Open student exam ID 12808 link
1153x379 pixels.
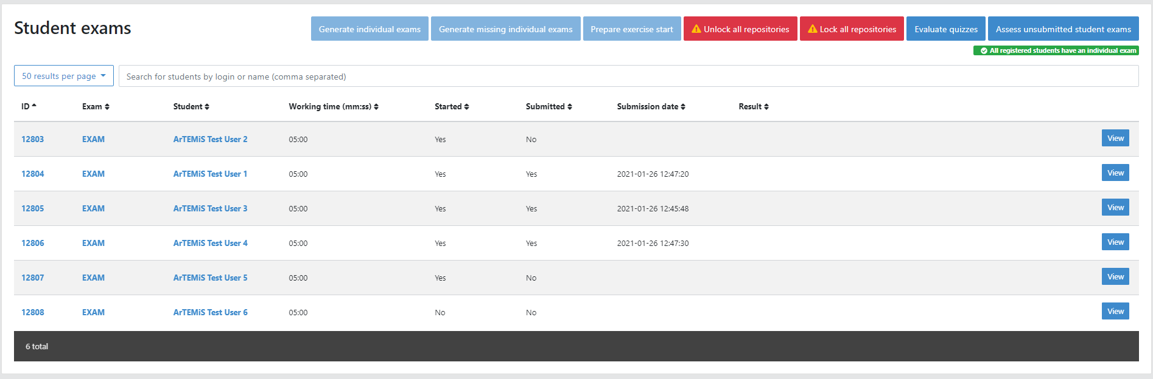pyautogui.click(x=33, y=312)
